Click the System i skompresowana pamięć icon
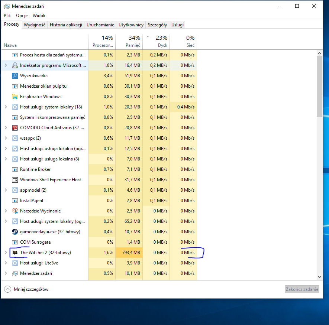This screenshot has width=329, height=325. 15,117
